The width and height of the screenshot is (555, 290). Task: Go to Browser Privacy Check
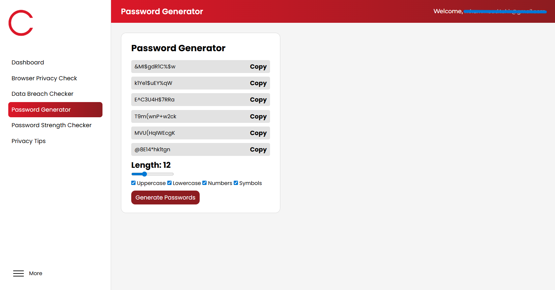[44, 78]
